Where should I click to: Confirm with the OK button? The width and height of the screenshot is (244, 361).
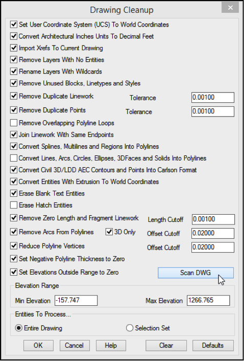click(x=38, y=346)
